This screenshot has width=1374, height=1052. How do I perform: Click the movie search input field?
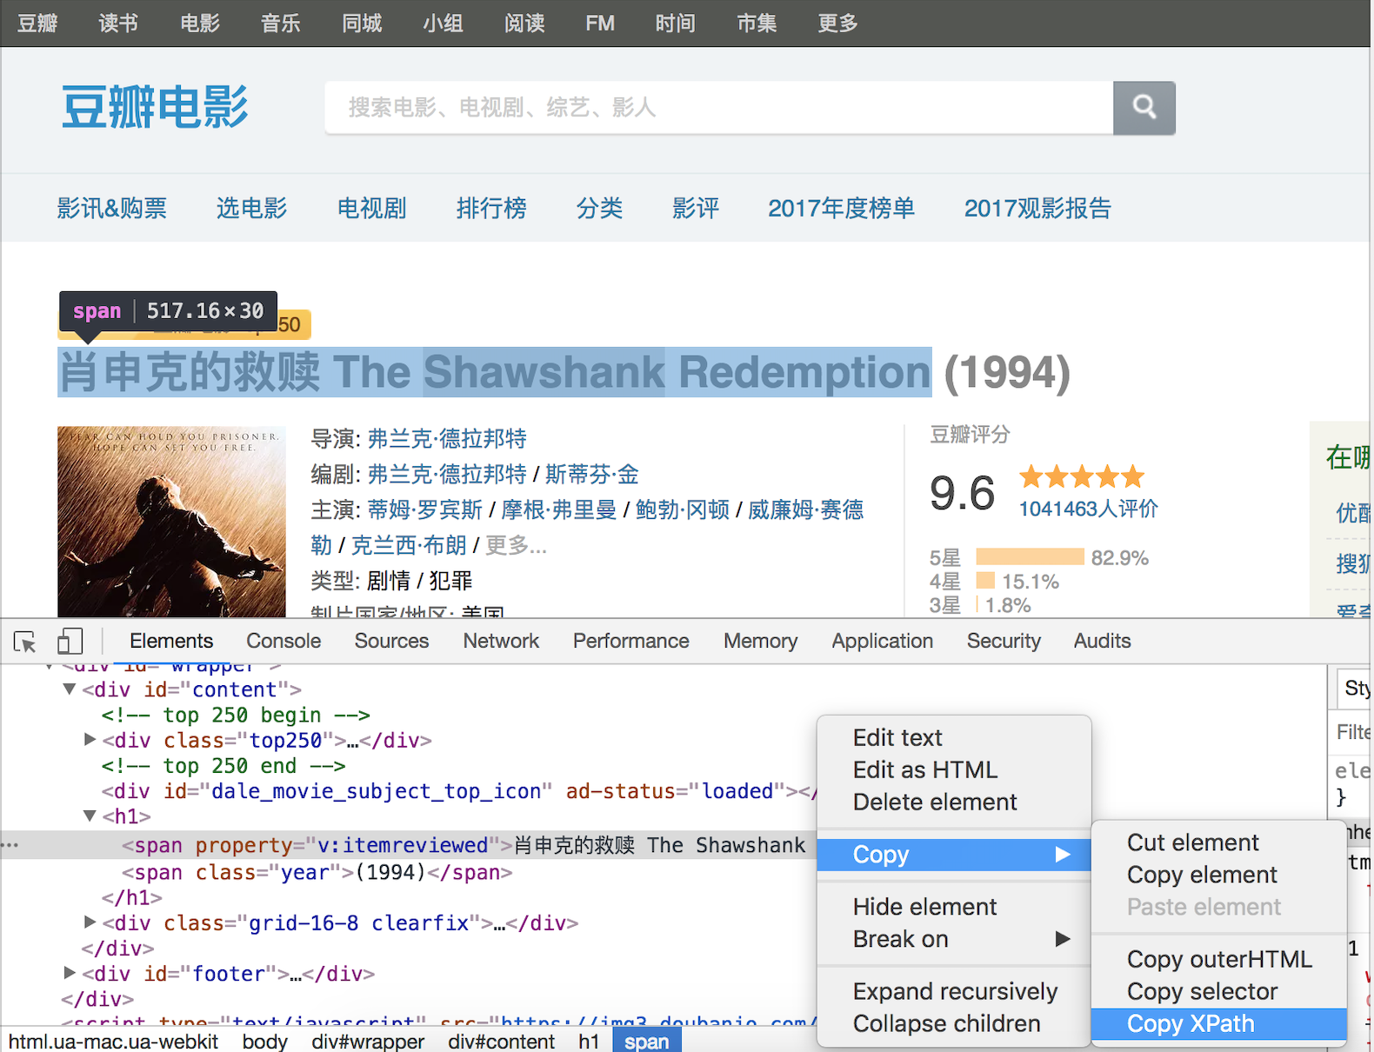(x=718, y=108)
